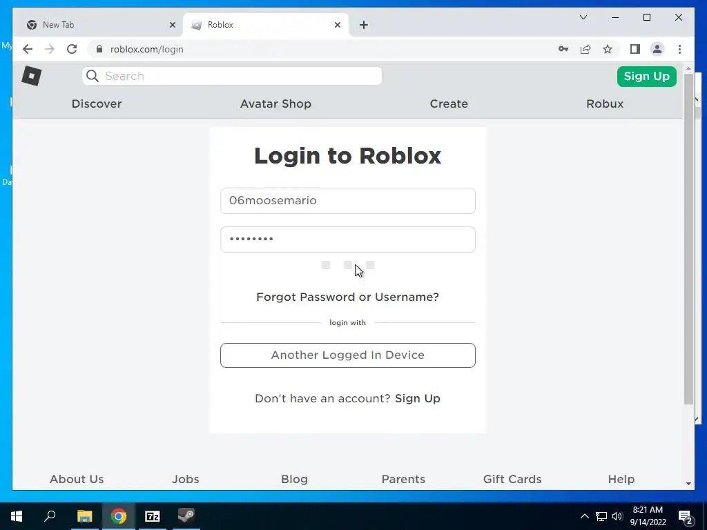Click the username field with 06moosemario
Image resolution: width=707 pixels, height=530 pixels.
coord(348,201)
